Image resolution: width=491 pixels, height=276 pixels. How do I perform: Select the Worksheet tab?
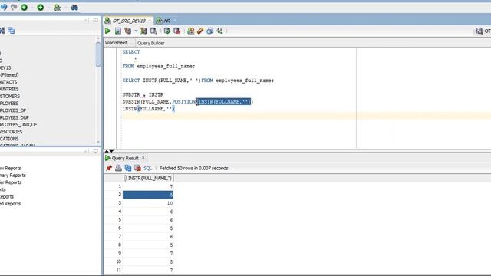coord(116,43)
